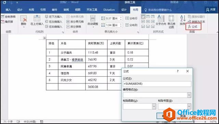The height and width of the screenshot is (124, 219).
Task: Click the zoom level 147%
Action: [x=213, y=122]
